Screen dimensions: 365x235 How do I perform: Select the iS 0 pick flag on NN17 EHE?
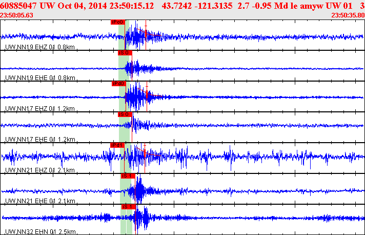click(x=125, y=114)
